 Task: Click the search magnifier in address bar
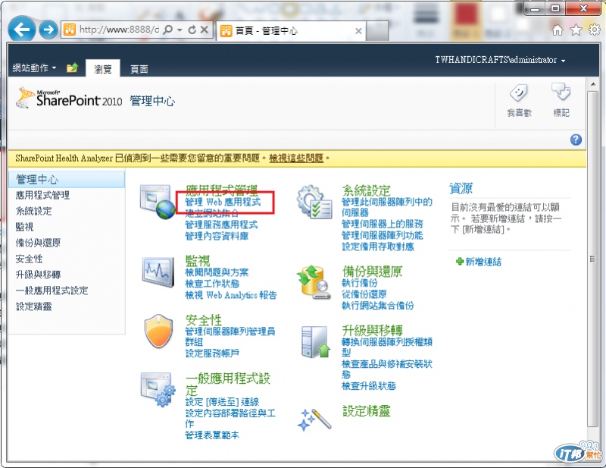167,30
